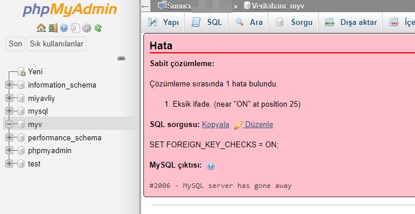Image resolution: width=415 pixels, height=214 pixels.
Task: Open MySQL output help question icon
Action: (211, 166)
